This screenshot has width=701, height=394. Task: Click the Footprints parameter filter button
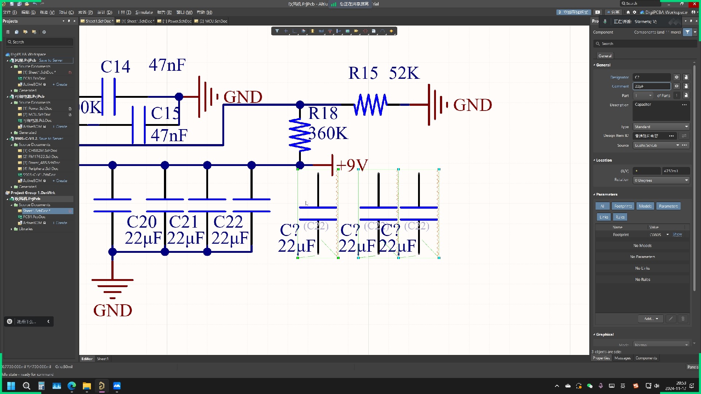tap(623, 206)
